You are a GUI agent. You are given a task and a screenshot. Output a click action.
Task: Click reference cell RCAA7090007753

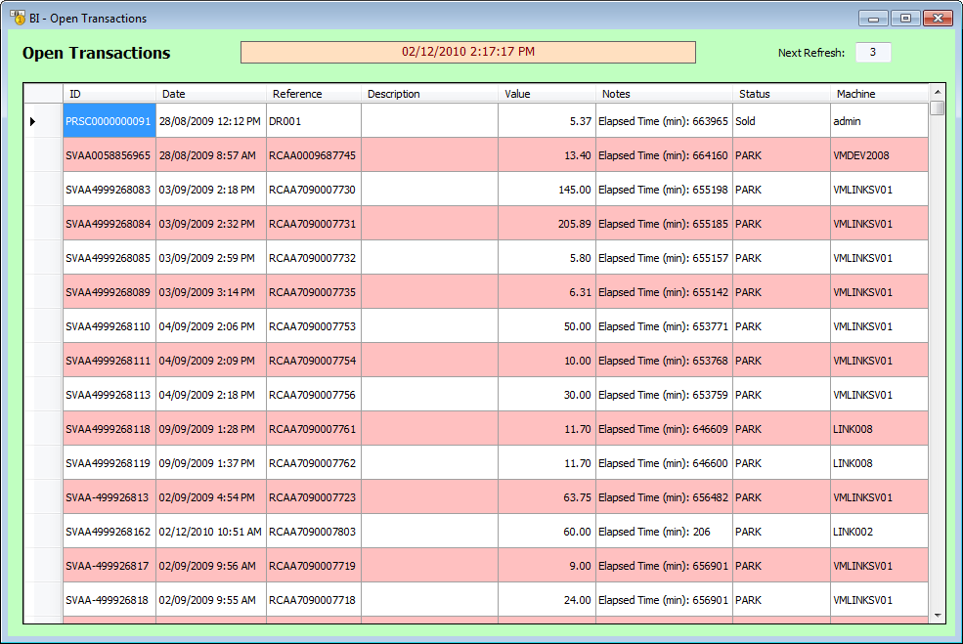click(313, 326)
